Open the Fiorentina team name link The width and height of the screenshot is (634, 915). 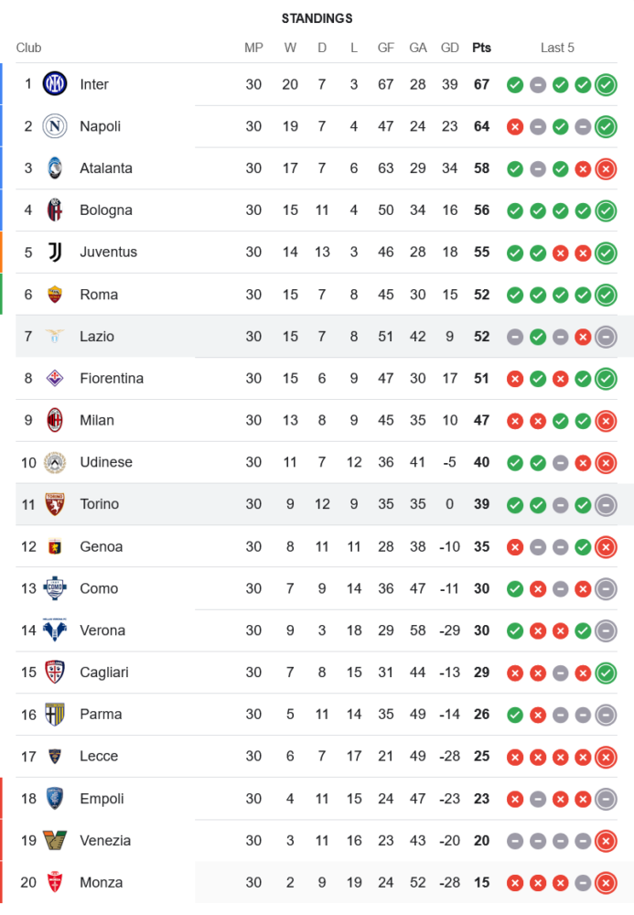point(112,378)
